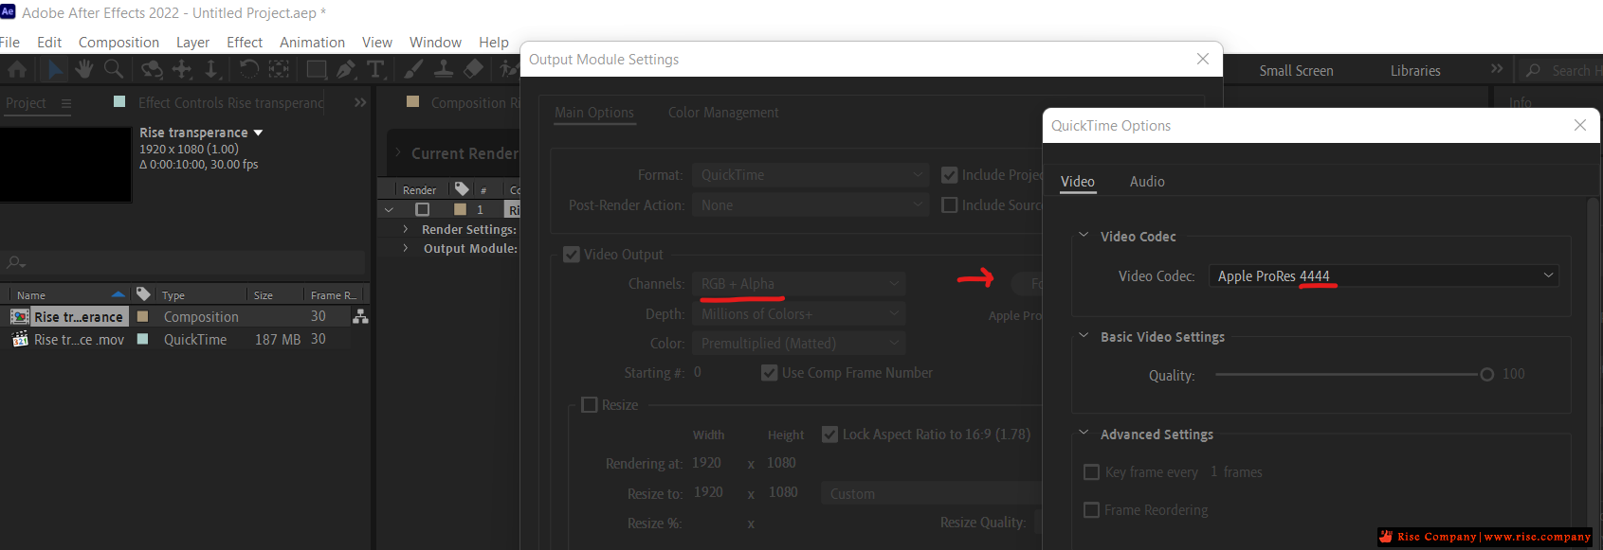
Task: Select the Video tab in QuickTime Options
Action: (x=1078, y=181)
